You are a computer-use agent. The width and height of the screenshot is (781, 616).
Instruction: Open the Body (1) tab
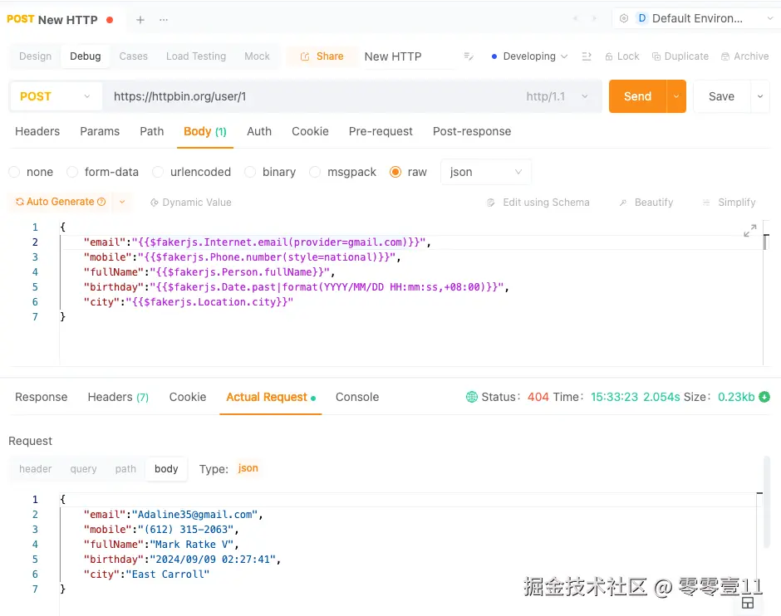click(x=205, y=131)
